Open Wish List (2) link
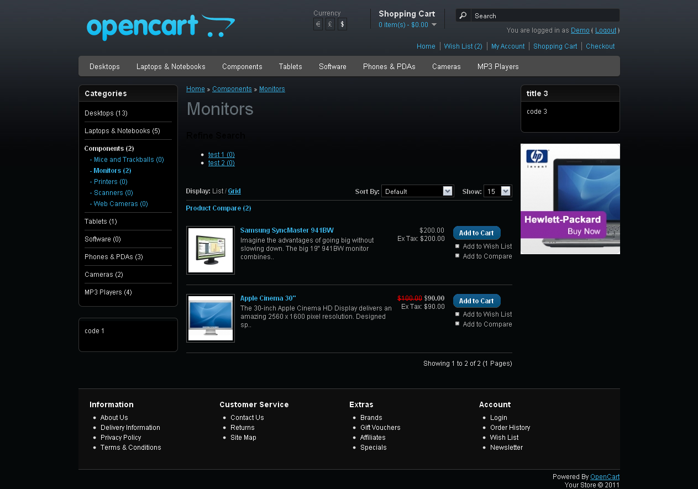This screenshot has height=489, width=698. point(463,46)
